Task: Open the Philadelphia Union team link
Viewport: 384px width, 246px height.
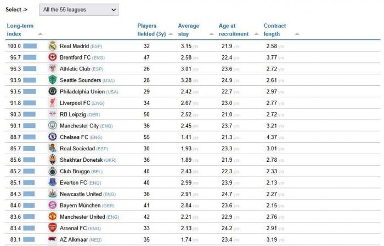Action: point(81,92)
